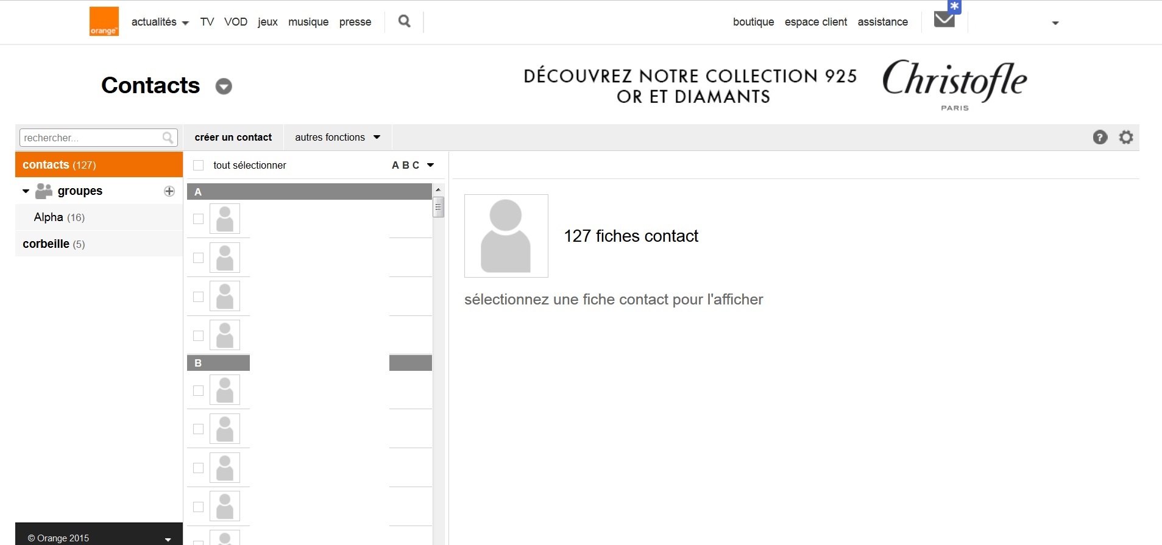Open the account dropdown arrow top right
The height and width of the screenshot is (545, 1162).
pos(1055,23)
